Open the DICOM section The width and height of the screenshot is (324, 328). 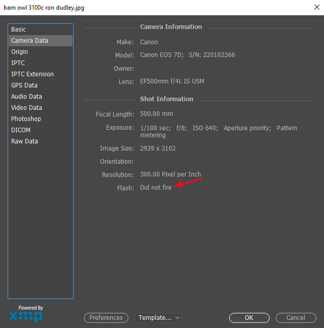pyautogui.click(x=21, y=130)
